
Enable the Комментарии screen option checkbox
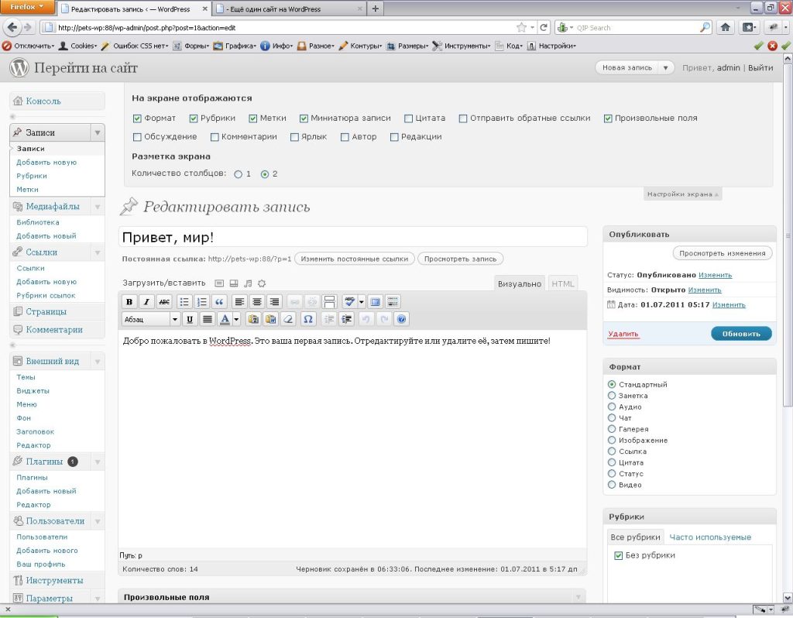215,137
